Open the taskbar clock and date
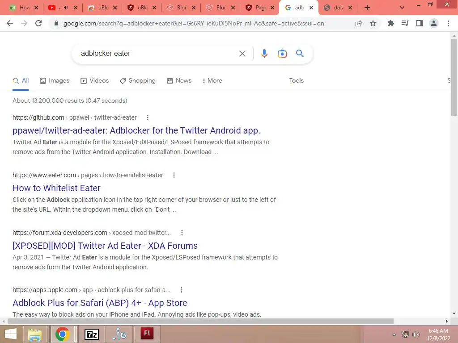458x343 pixels. tap(438, 335)
